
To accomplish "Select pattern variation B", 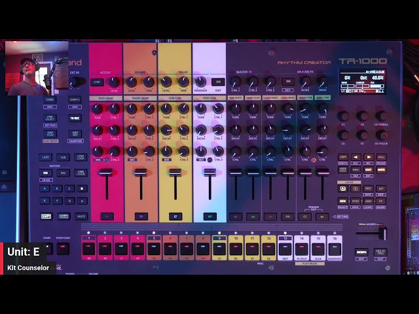I will [57, 188].
